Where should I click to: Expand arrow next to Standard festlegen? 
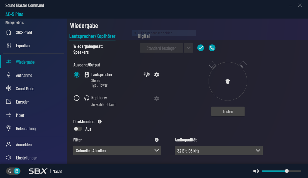pyautogui.click(x=189, y=48)
